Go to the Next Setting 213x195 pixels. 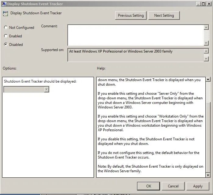coord(164,15)
